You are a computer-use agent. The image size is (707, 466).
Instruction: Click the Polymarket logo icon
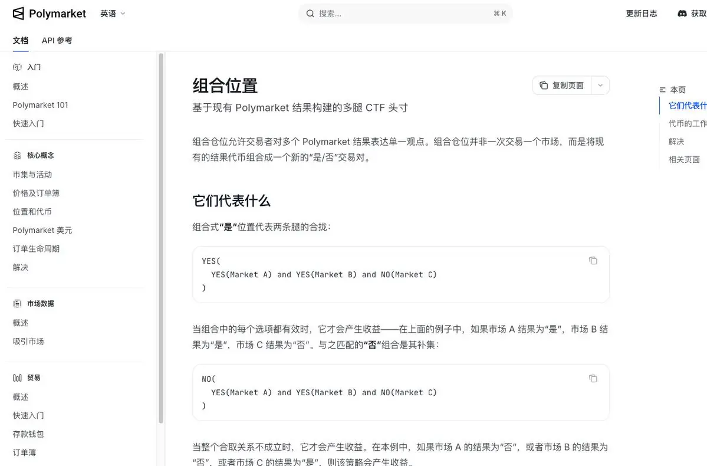click(18, 14)
